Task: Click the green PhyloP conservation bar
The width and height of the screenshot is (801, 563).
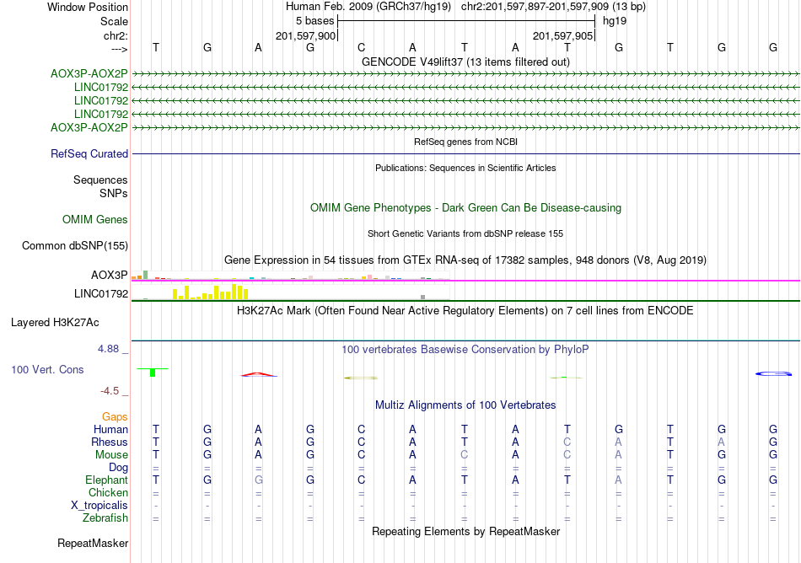Action: coord(153,372)
